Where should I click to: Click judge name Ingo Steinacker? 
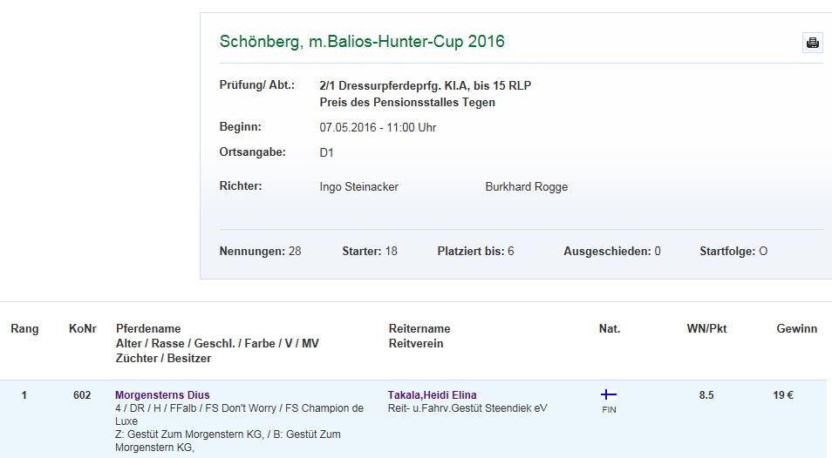coord(359,186)
